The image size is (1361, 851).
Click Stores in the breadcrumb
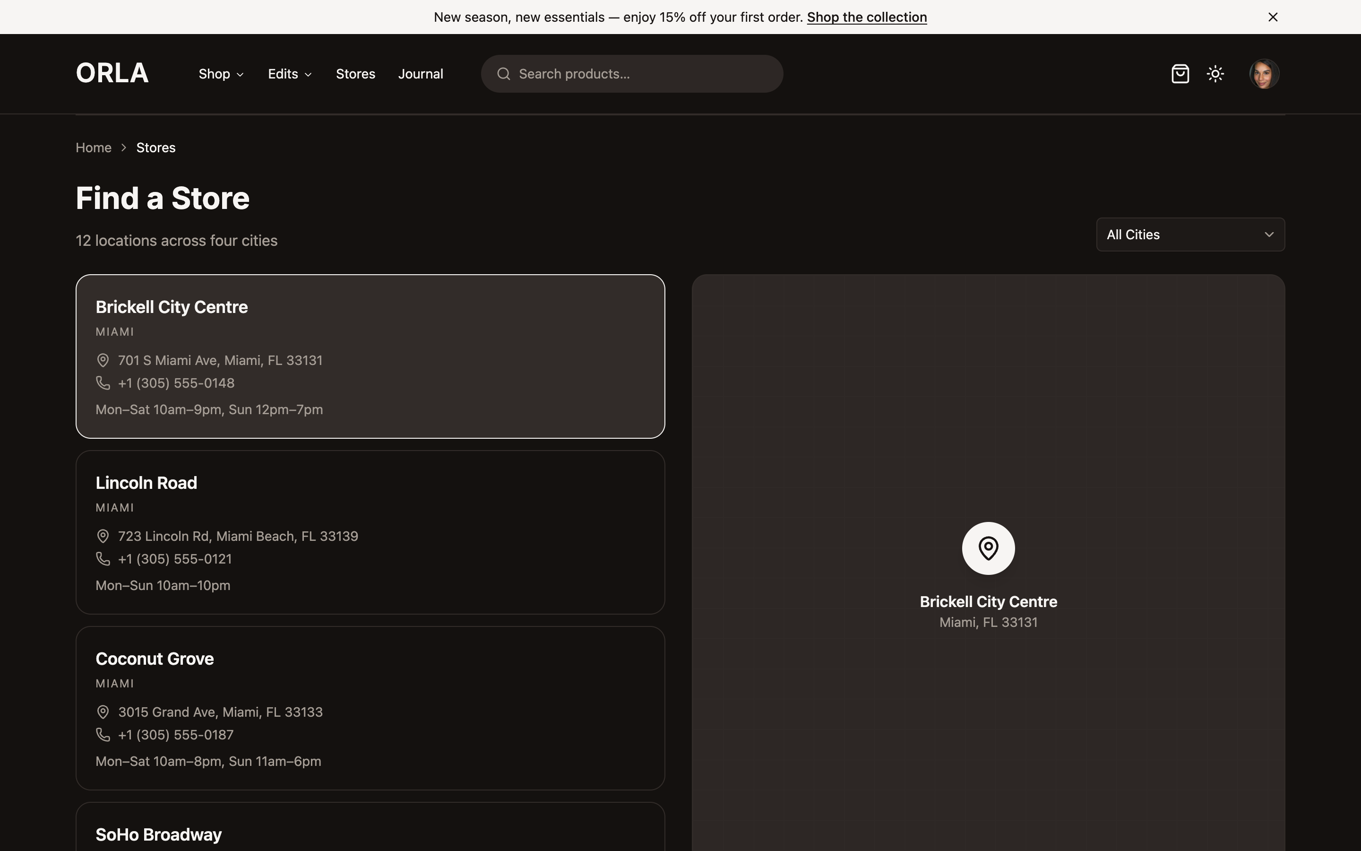(x=156, y=148)
